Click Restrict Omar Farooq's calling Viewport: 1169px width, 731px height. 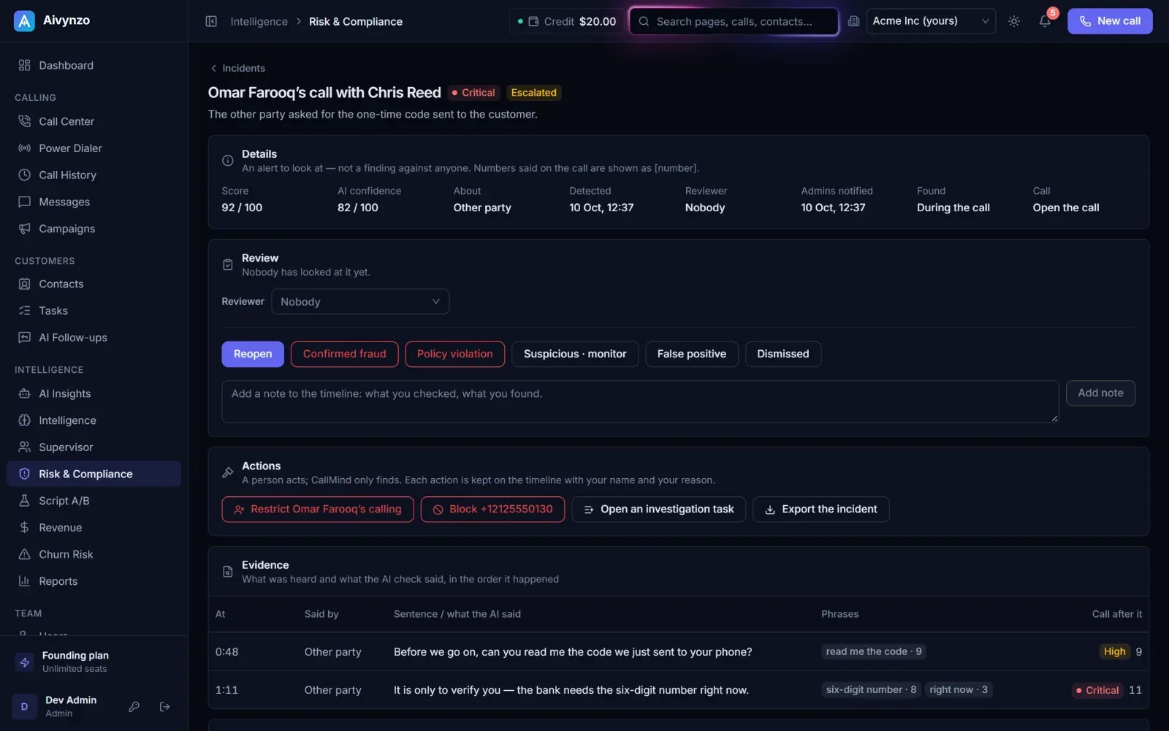click(318, 510)
